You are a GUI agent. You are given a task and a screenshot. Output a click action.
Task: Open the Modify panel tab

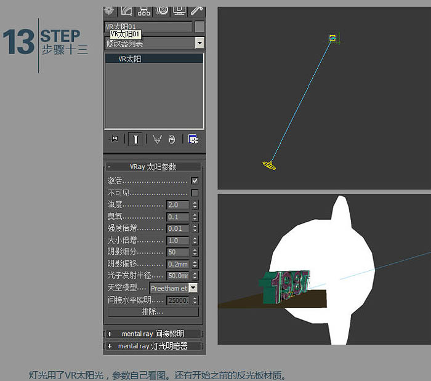click(x=127, y=11)
